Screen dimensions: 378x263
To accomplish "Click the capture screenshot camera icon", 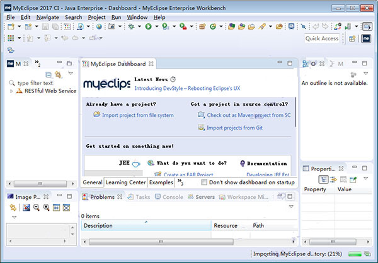I will [x=112, y=26].
